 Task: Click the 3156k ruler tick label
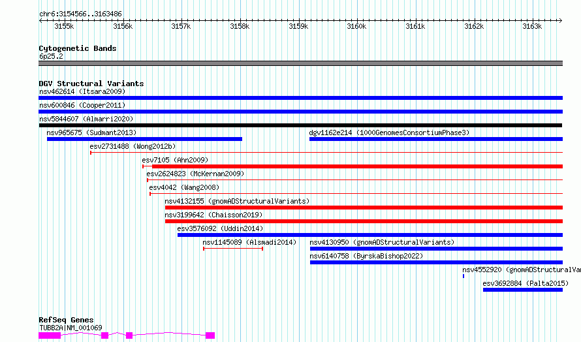(123, 26)
